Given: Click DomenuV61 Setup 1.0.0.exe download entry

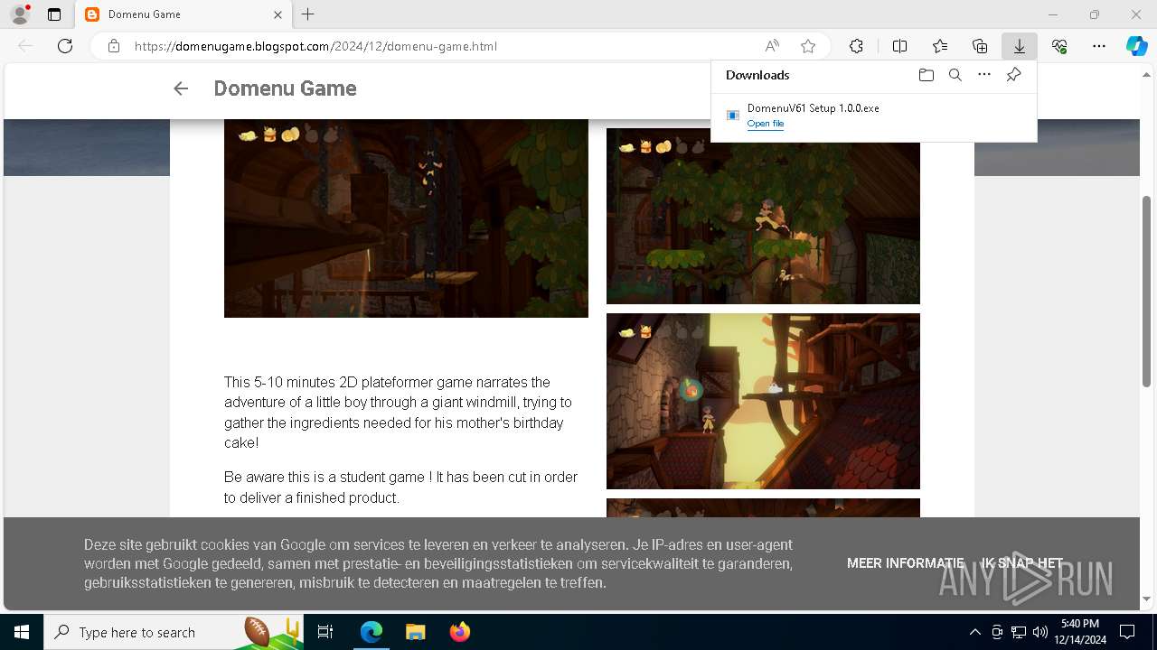Looking at the screenshot, I should tap(873, 115).
